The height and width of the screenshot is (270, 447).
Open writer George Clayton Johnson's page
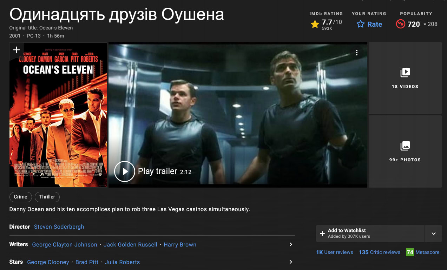click(65, 244)
